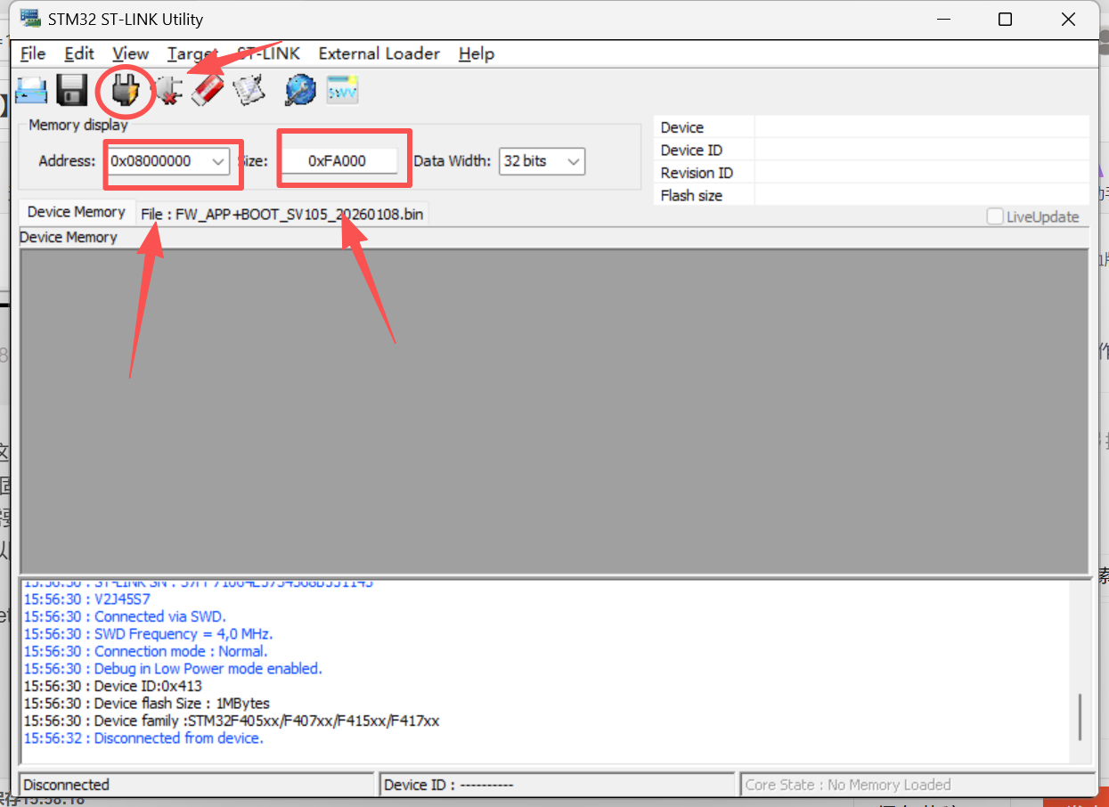This screenshot has height=807, width=1109.
Task: Expand the Address dropdown 0x08000000
Action: click(218, 161)
